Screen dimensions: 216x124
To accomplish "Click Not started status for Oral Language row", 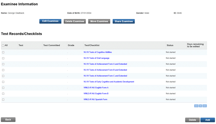I will pyautogui.click(x=170, y=58).
